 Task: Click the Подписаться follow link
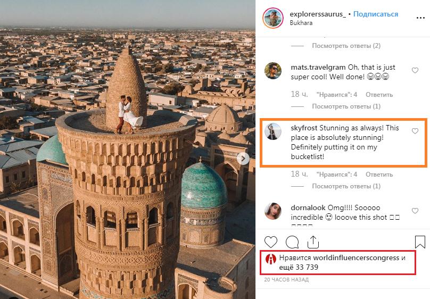[x=375, y=14]
